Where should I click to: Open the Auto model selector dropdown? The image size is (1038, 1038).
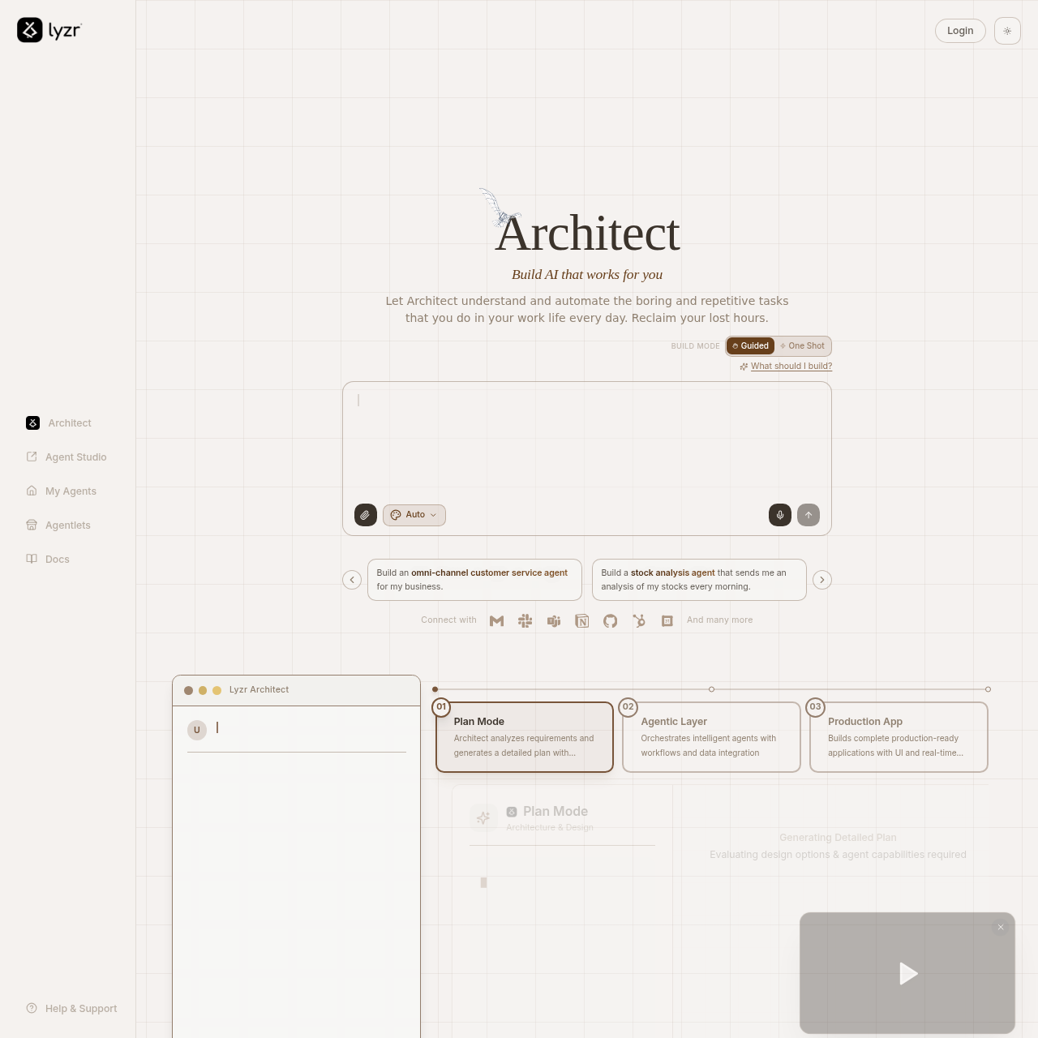pos(414,515)
